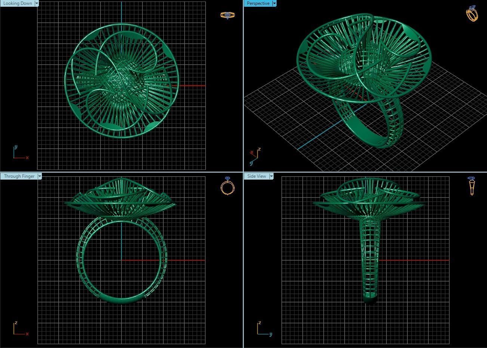Click the Side View viewport label
This screenshot has width=487, height=348.
pos(257,176)
